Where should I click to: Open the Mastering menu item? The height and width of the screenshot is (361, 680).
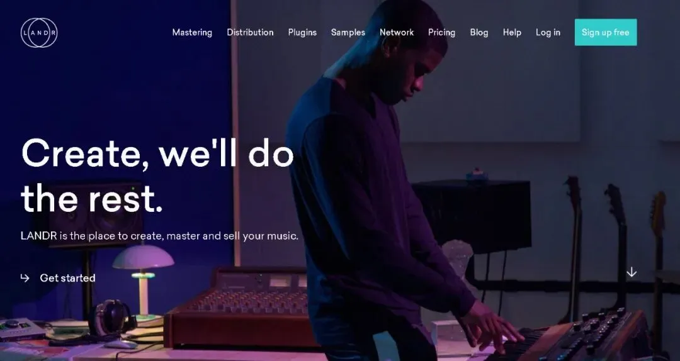(192, 33)
